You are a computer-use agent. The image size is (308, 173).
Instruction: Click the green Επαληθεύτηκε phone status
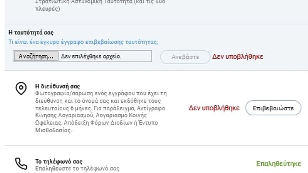tap(279, 164)
